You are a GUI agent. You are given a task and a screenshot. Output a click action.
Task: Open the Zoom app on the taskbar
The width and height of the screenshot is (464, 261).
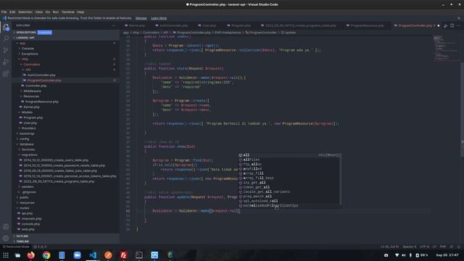[78, 255]
